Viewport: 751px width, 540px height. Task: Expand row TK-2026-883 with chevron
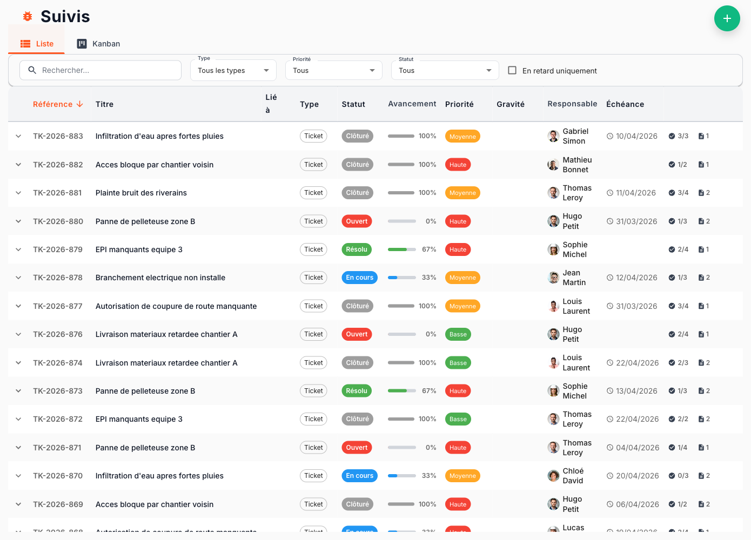[18, 136]
